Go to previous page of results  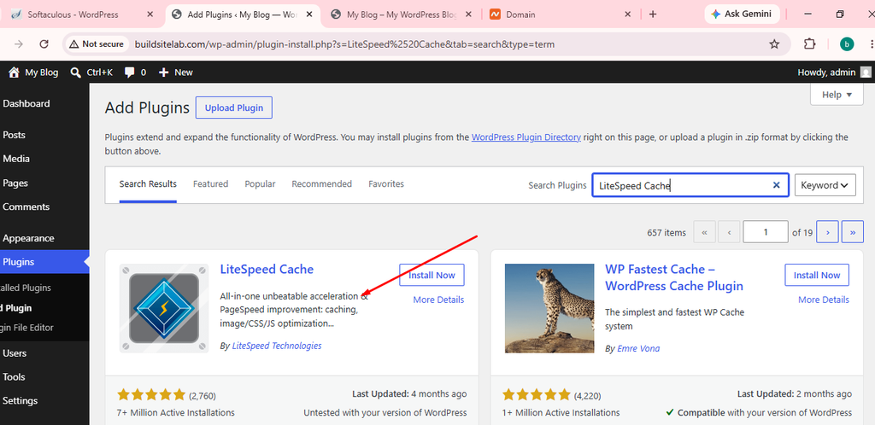tap(729, 232)
